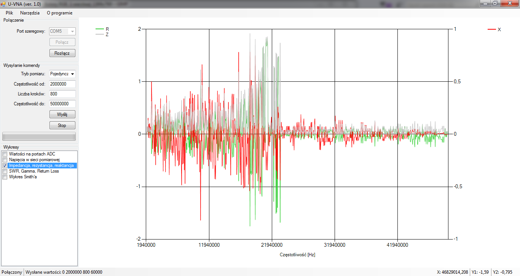
Task: Tick the 'SWR, Gamma, Return Loss' checkbox
Action: (x=5, y=171)
